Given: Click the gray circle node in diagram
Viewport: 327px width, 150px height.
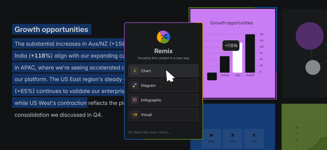Looking at the screenshot, I should tap(313, 67).
